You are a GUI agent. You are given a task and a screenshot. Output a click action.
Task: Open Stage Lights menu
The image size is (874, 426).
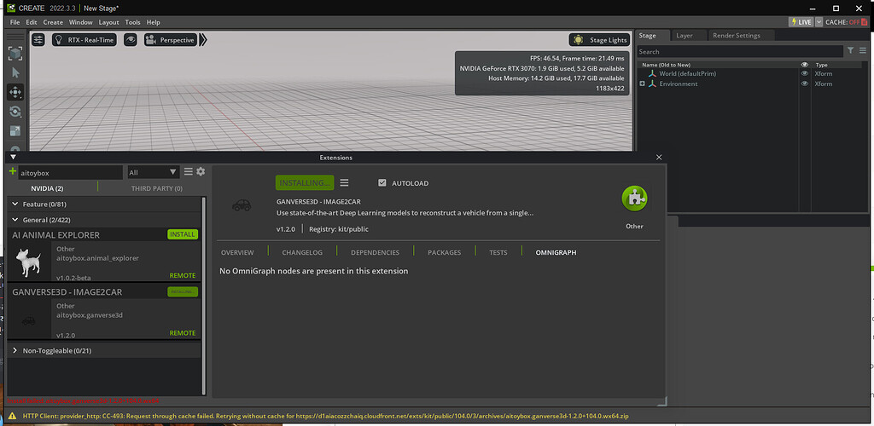(x=600, y=40)
